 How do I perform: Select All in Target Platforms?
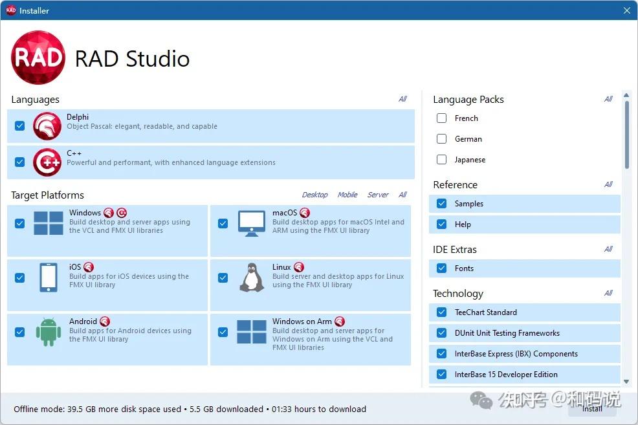point(402,195)
